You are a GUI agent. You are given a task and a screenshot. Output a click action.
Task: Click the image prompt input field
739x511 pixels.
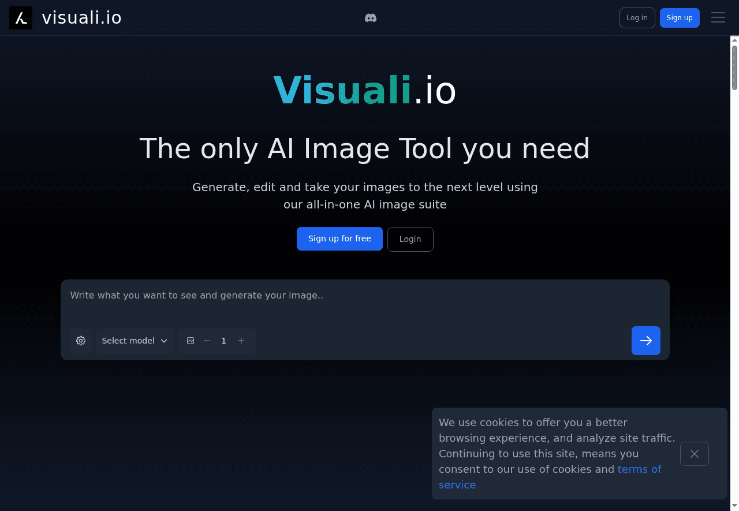point(365,295)
